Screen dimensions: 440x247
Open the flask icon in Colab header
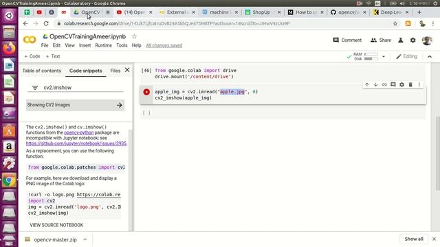(400, 40)
